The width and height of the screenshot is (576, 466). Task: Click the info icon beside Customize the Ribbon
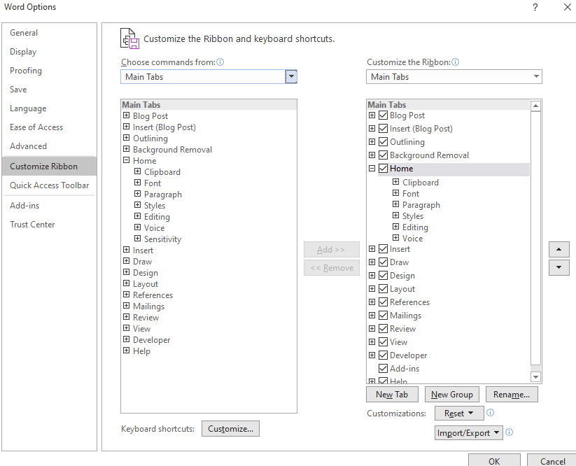point(455,62)
